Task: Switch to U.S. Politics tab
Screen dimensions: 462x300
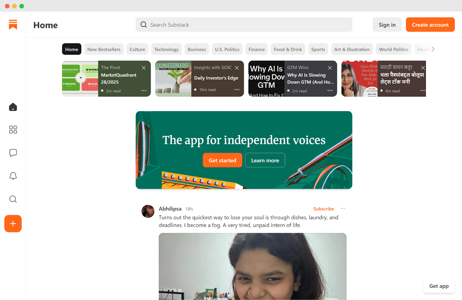Action: pos(227,49)
